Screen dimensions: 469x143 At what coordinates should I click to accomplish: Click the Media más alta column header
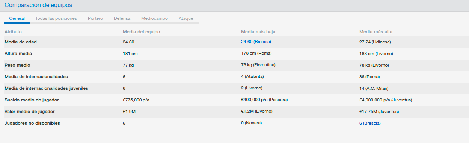coord(379,32)
